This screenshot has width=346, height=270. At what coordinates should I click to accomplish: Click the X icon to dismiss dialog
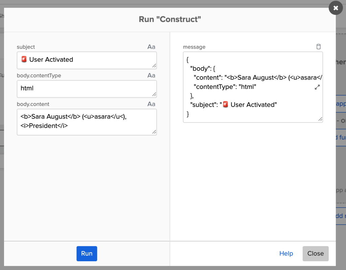point(336,8)
